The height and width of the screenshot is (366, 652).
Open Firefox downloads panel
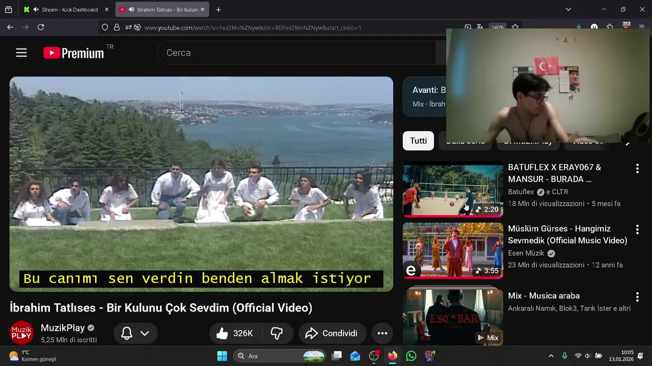pyautogui.click(x=579, y=27)
